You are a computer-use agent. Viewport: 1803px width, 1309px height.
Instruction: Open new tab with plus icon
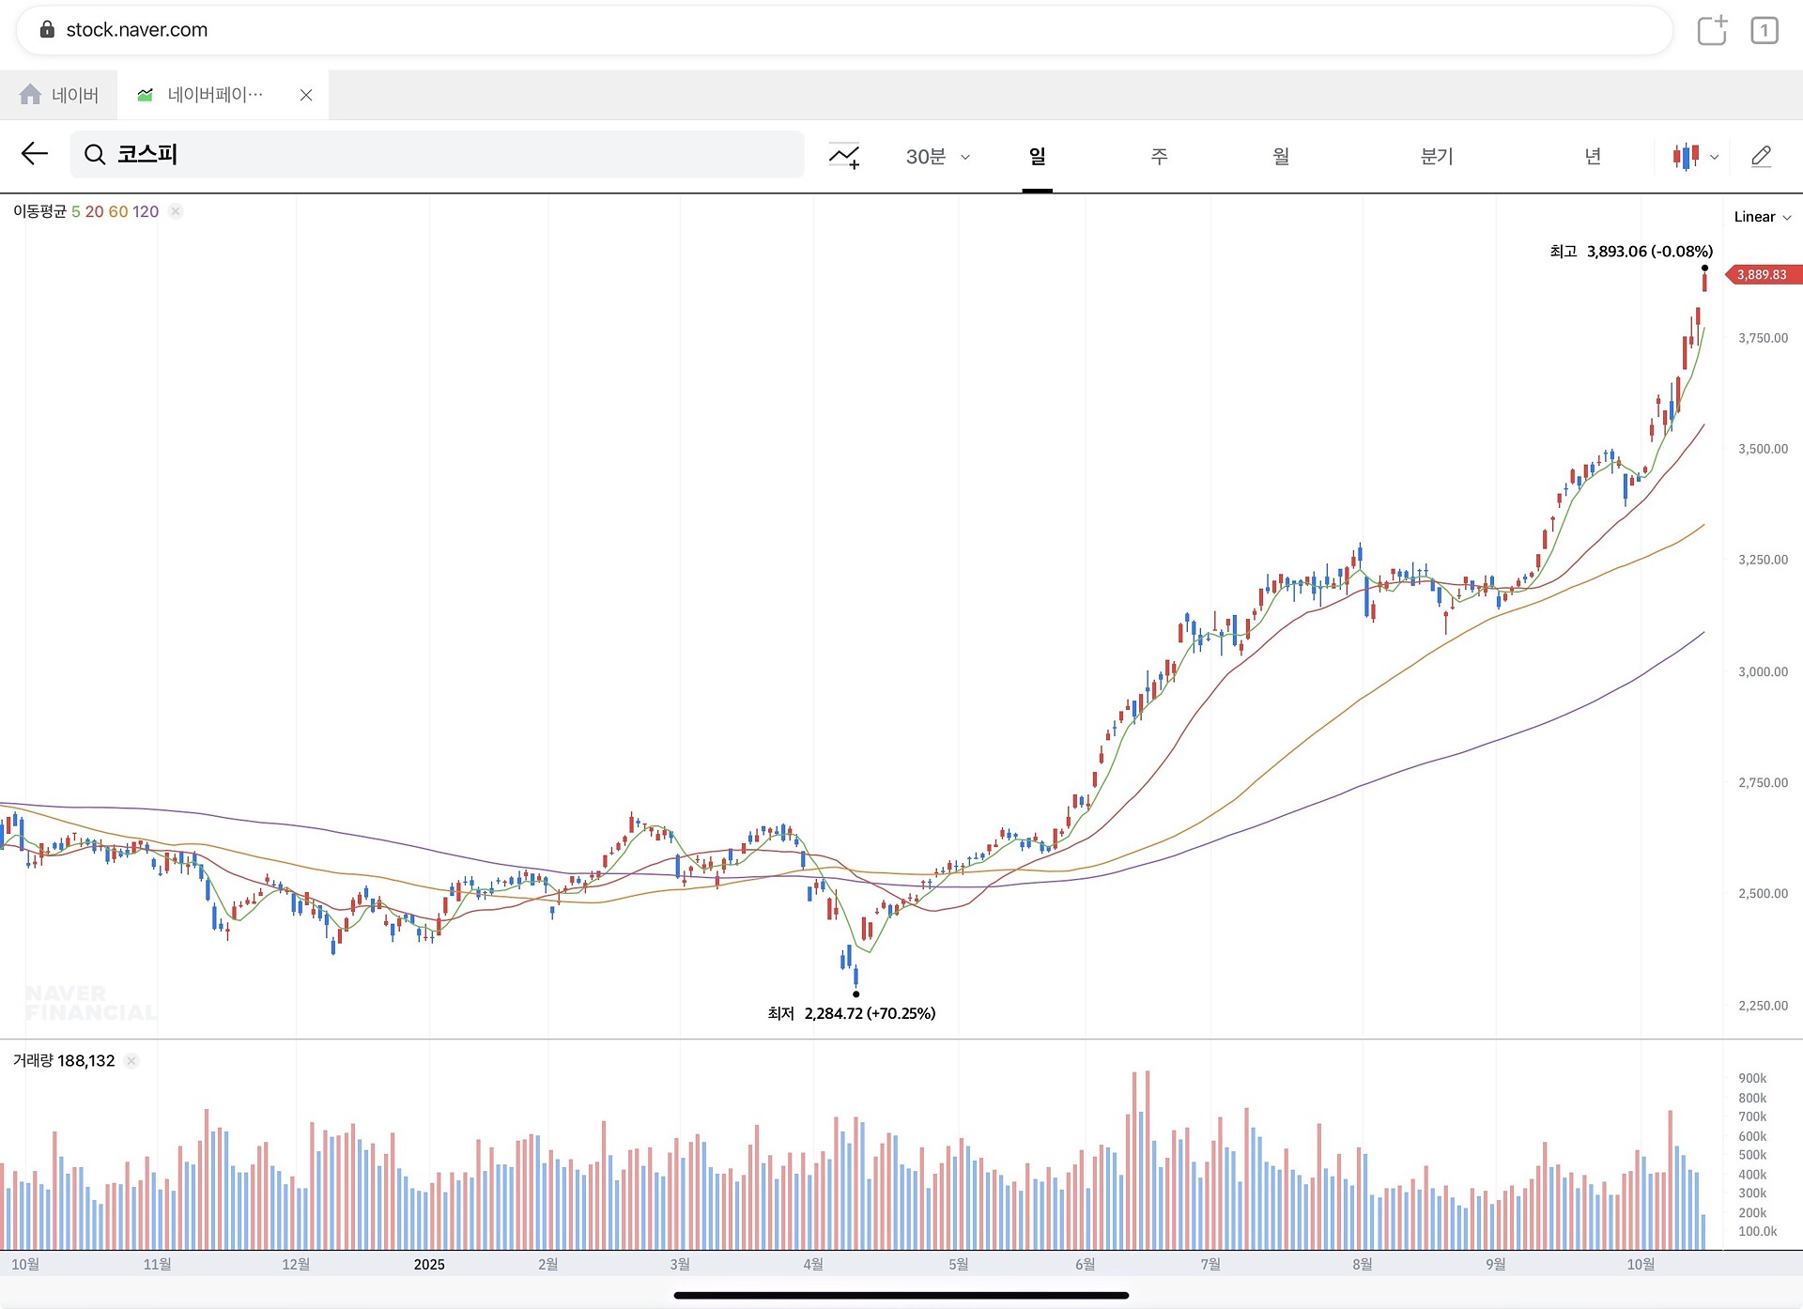coord(1712,30)
